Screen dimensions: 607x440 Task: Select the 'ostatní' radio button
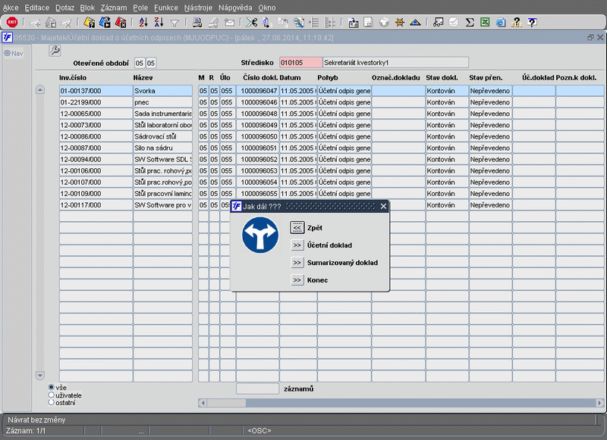[x=52, y=403]
